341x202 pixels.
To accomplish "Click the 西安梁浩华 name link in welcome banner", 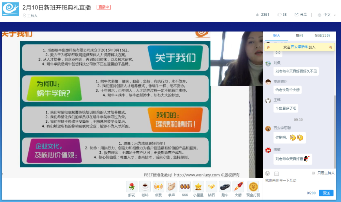I will (x=299, y=47).
